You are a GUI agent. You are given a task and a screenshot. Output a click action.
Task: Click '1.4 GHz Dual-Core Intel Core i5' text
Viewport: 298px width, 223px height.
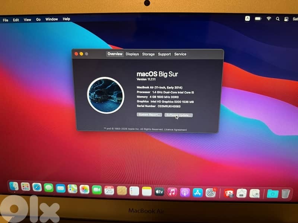[x=173, y=92]
